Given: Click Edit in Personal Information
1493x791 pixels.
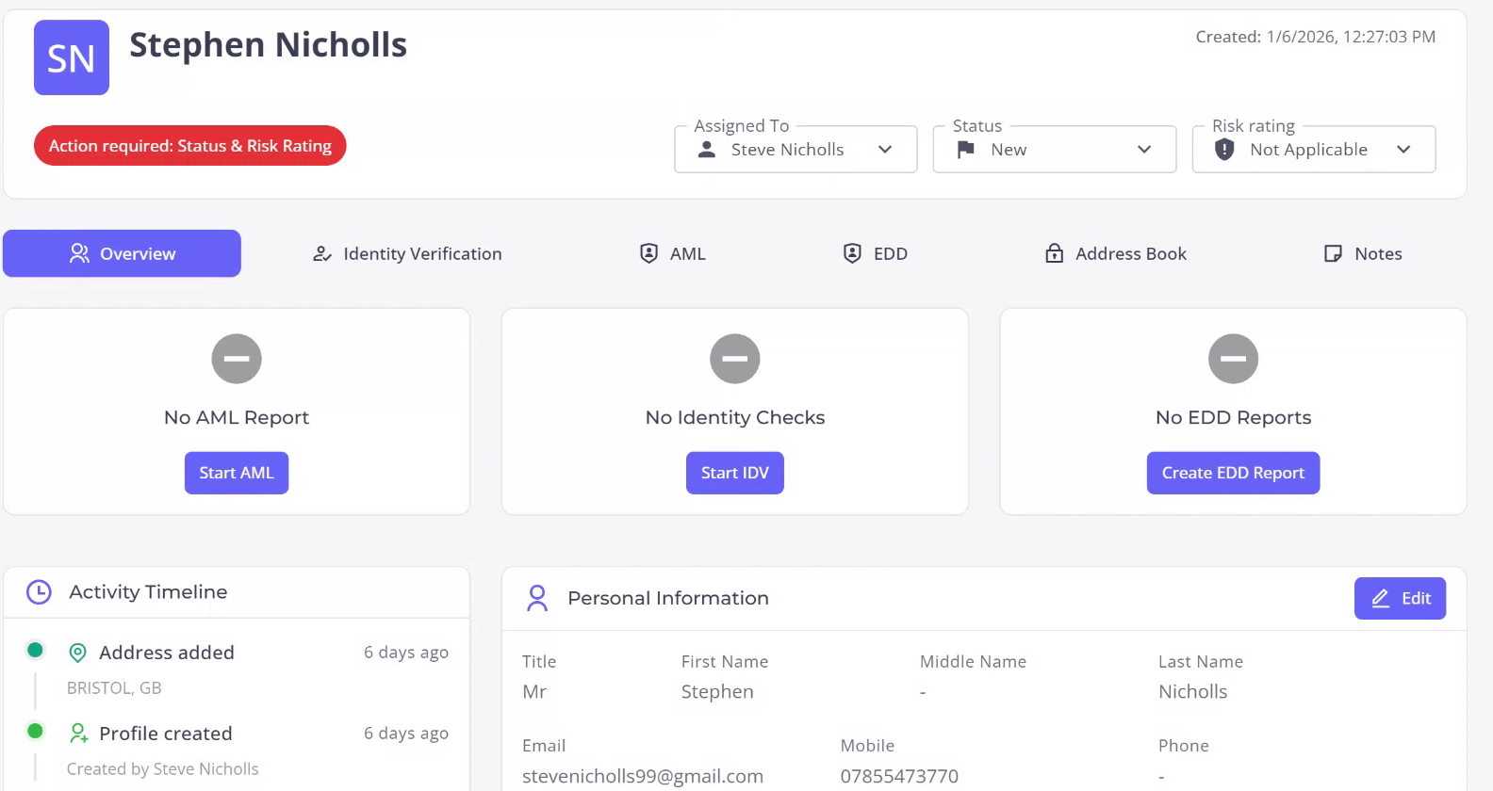Looking at the screenshot, I should pyautogui.click(x=1400, y=598).
